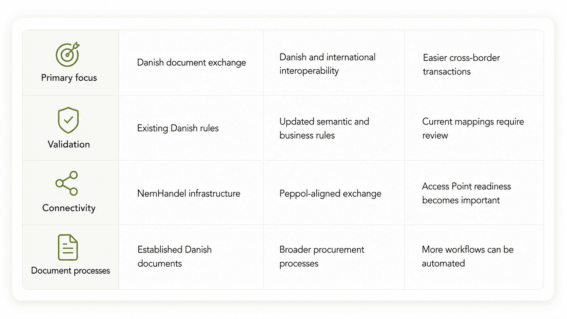Screen dimensions: 567x319
Task: Select the Document processes row label
Action: point(71,271)
